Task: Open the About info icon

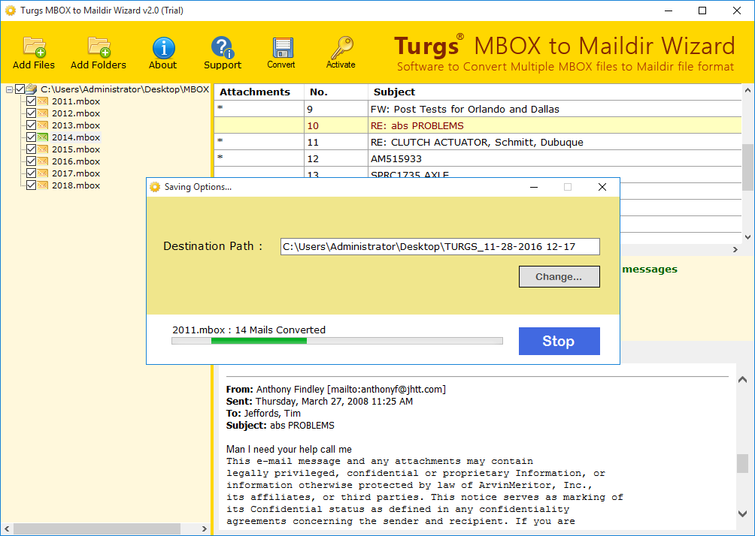Action: (x=163, y=47)
